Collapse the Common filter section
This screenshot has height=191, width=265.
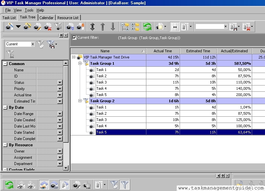(5, 64)
